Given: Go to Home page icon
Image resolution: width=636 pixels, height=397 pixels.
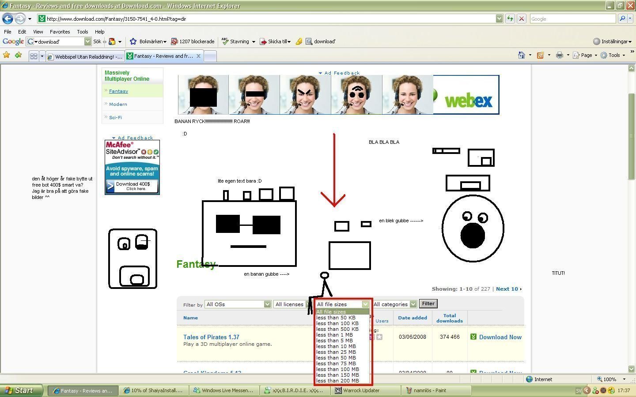Looking at the screenshot, I should click(x=522, y=55).
